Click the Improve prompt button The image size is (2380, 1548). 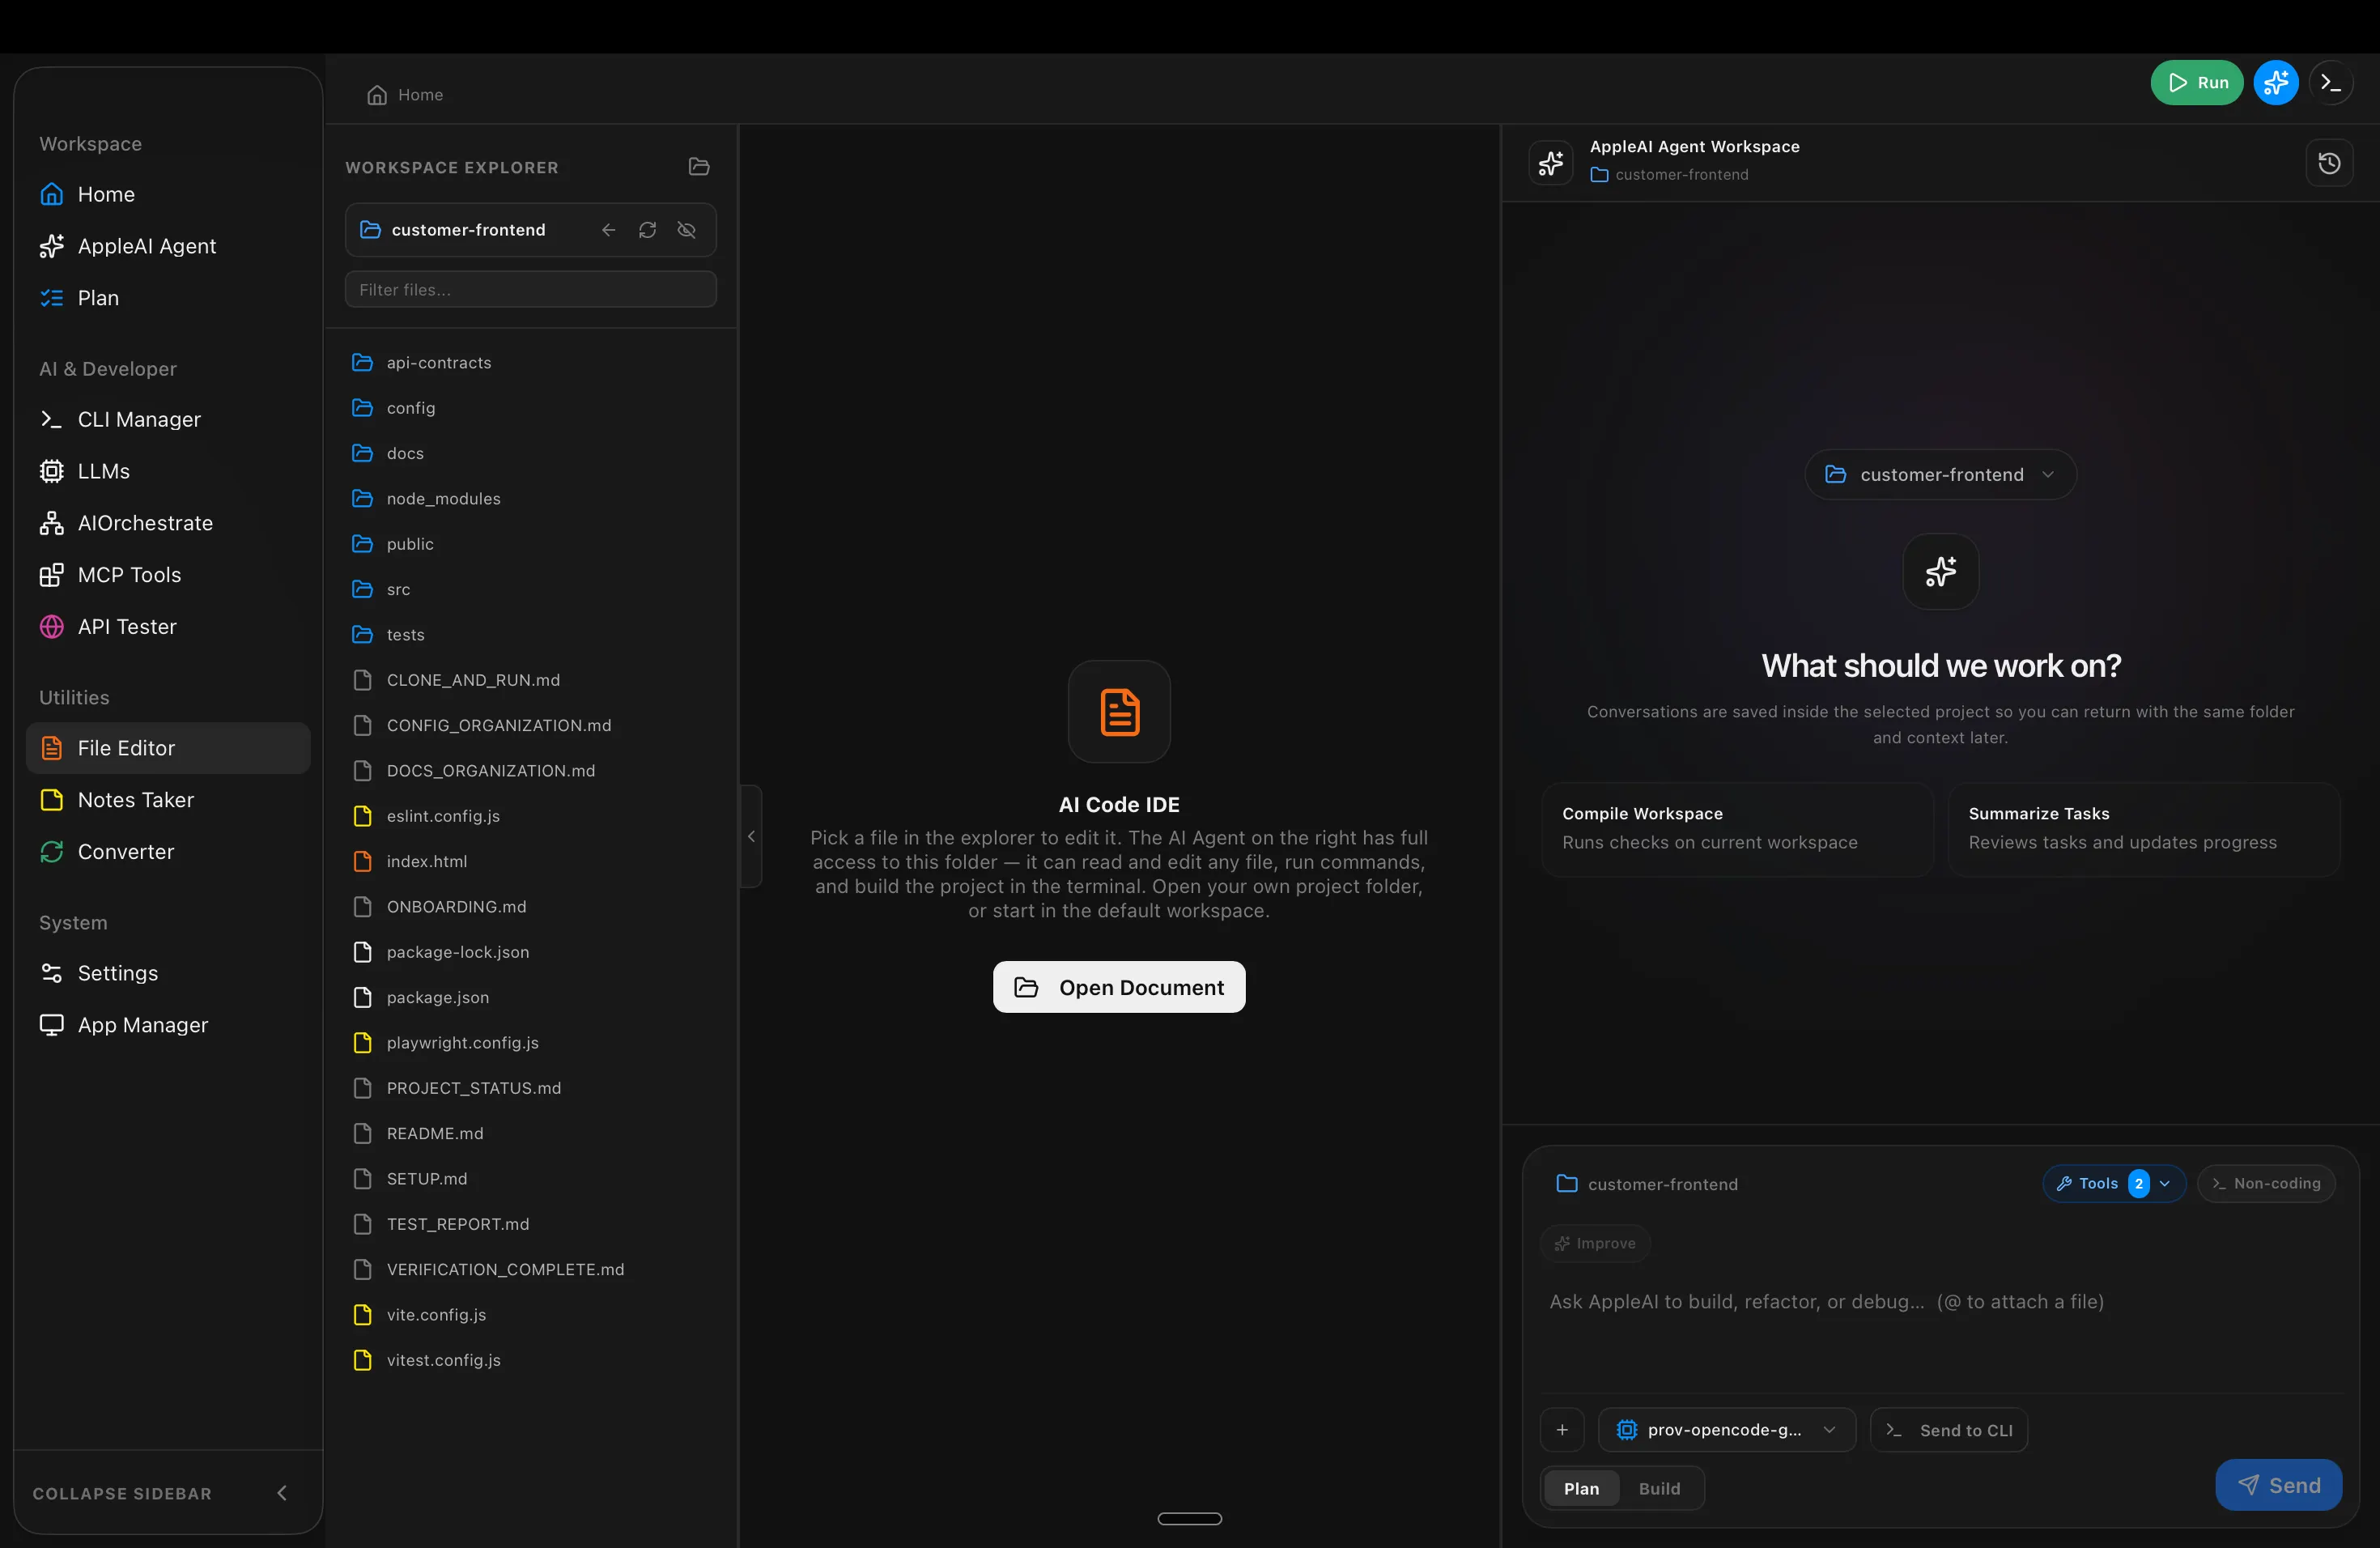(1595, 1243)
